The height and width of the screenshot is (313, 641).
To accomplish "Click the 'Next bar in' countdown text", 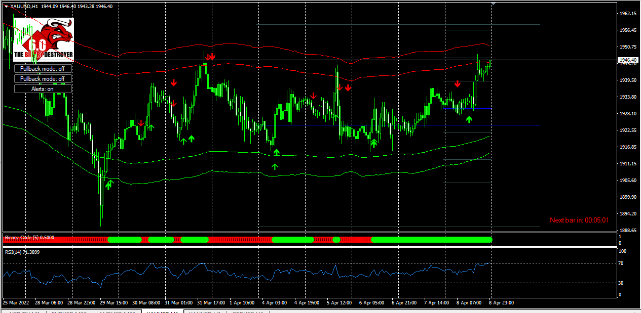I will (x=579, y=220).
